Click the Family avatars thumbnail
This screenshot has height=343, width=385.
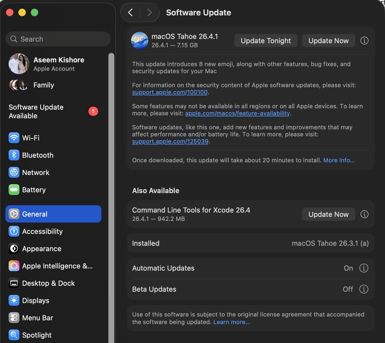pos(19,85)
